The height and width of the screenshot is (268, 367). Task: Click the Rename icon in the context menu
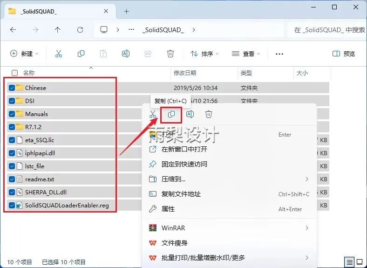tap(190, 114)
